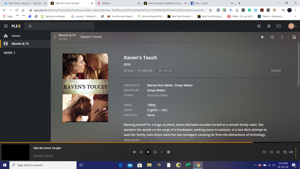The height and width of the screenshot is (169, 300).
Task: Click the Raven's Touch poster
Action: [85, 88]
